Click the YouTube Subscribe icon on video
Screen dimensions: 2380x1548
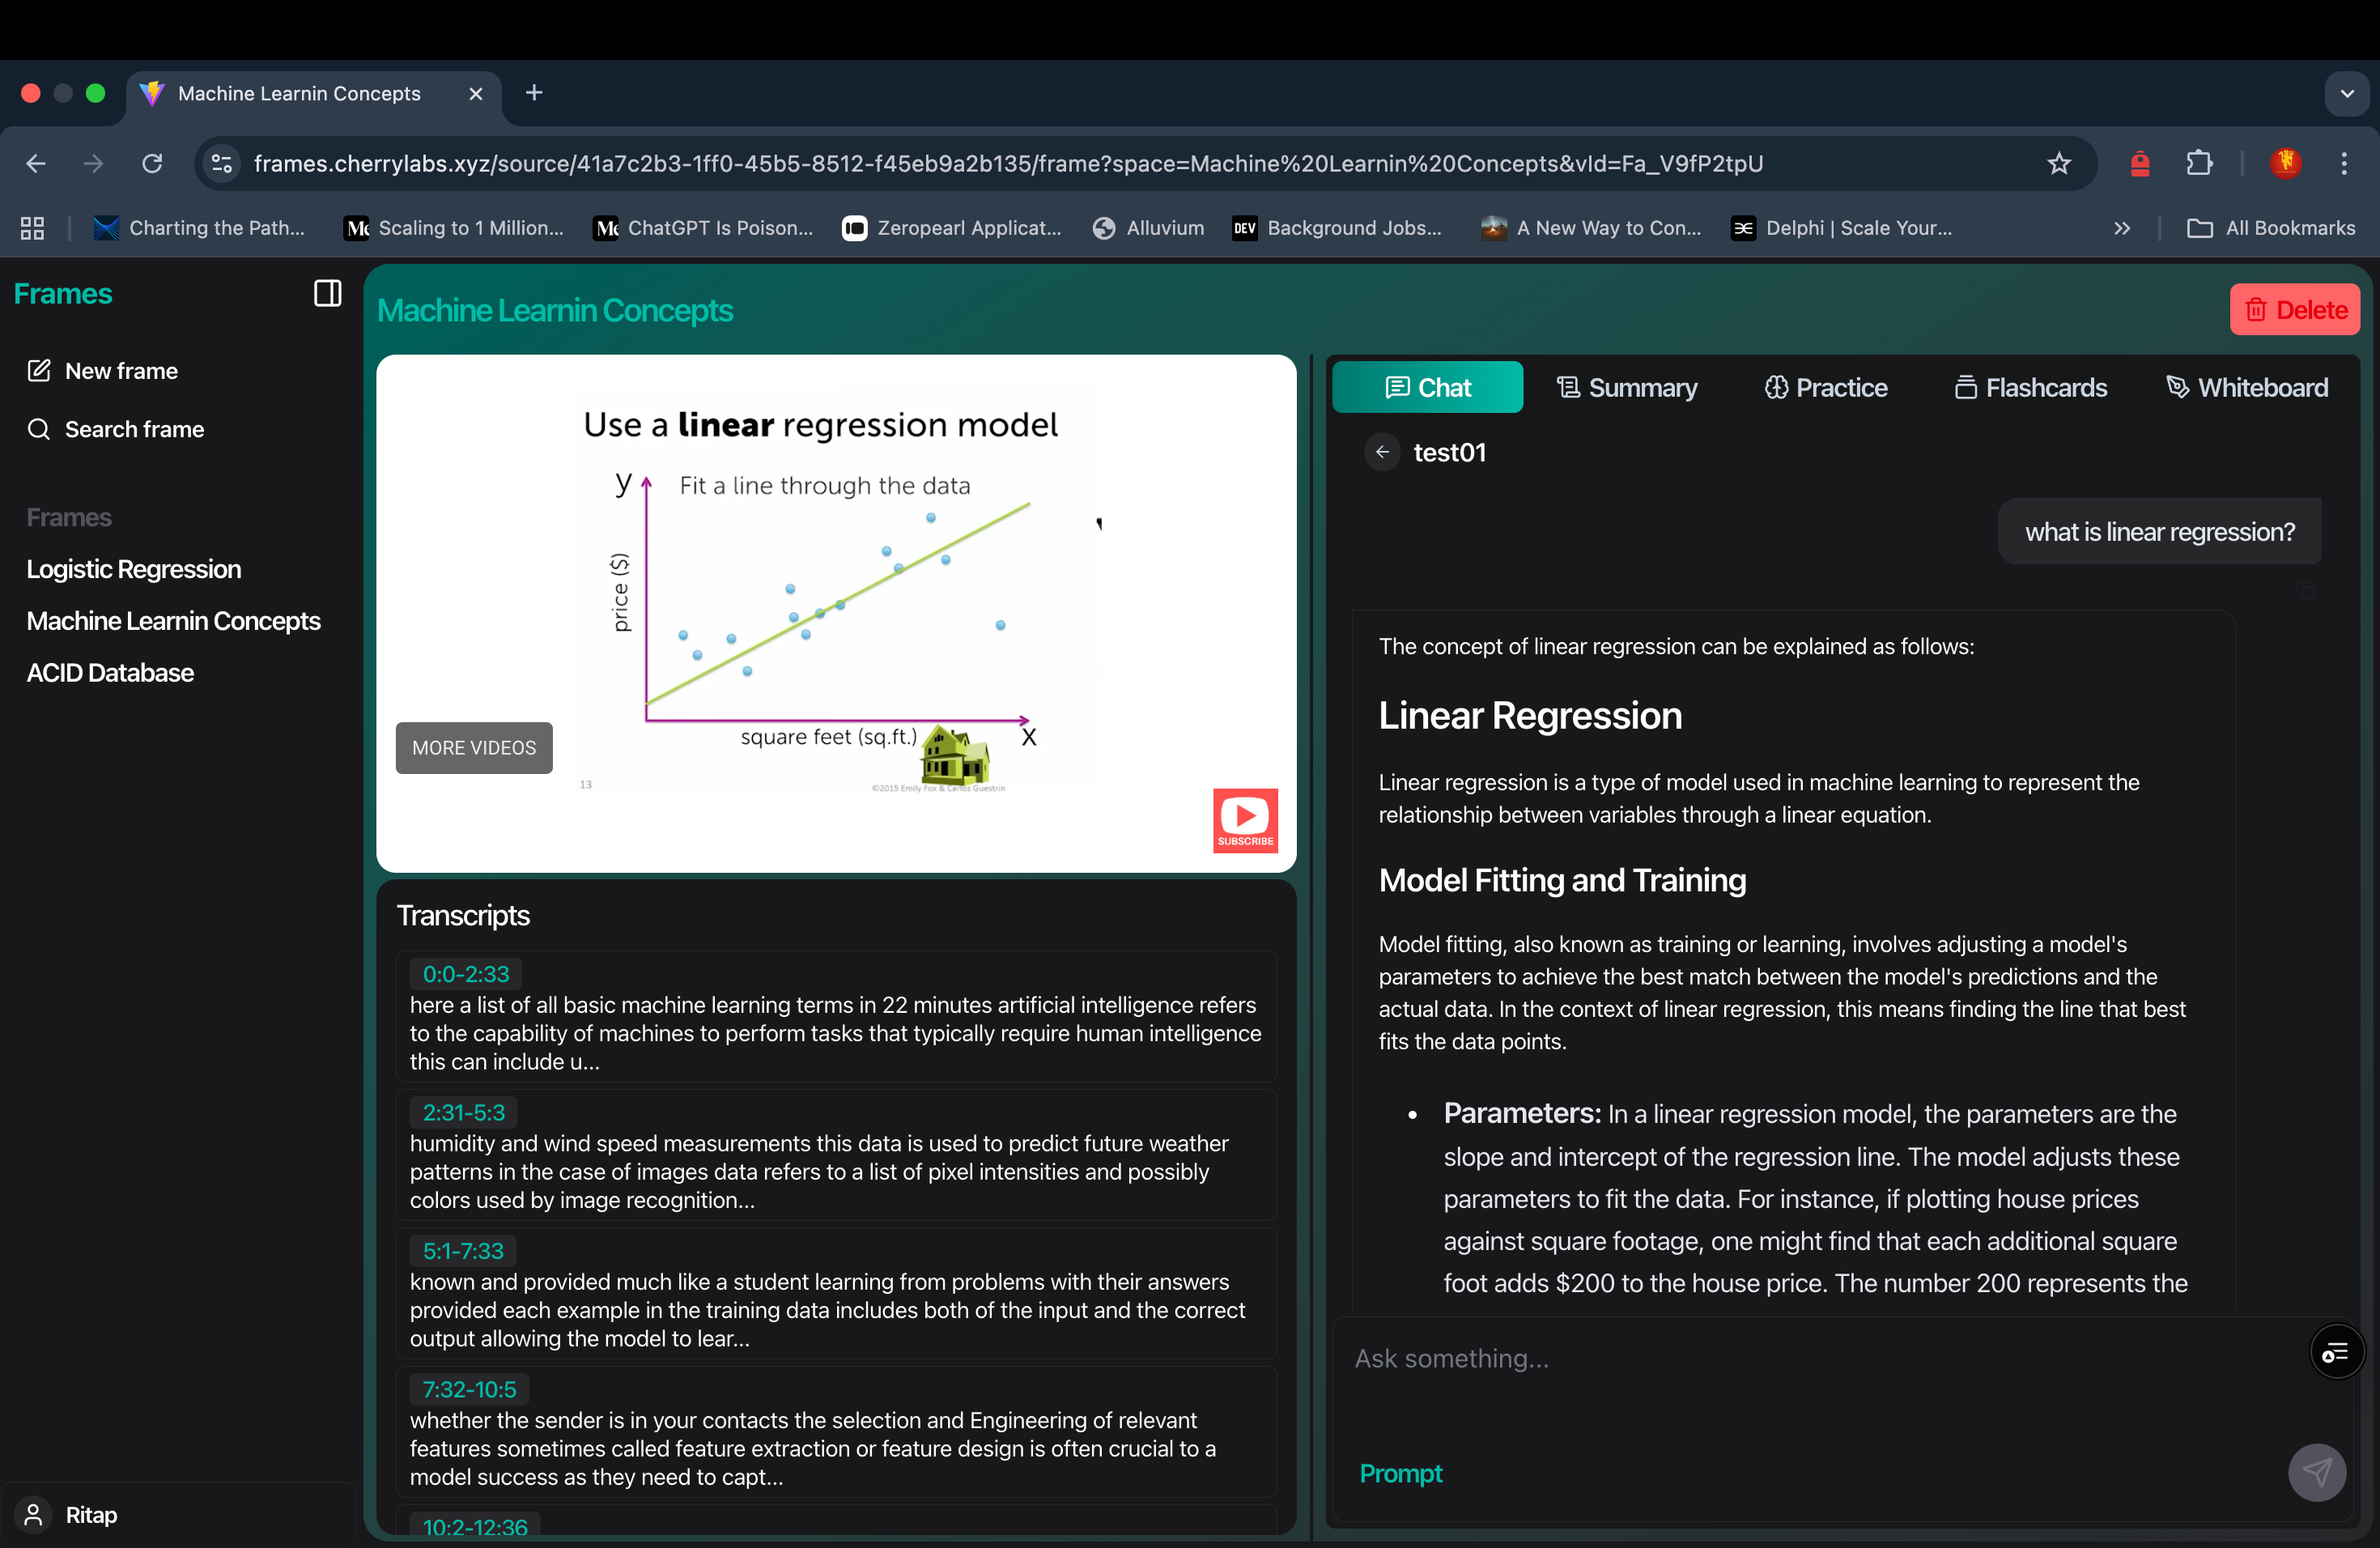point(1245,820)
